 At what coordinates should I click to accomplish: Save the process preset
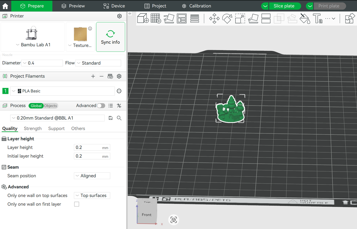click(110, 118)
